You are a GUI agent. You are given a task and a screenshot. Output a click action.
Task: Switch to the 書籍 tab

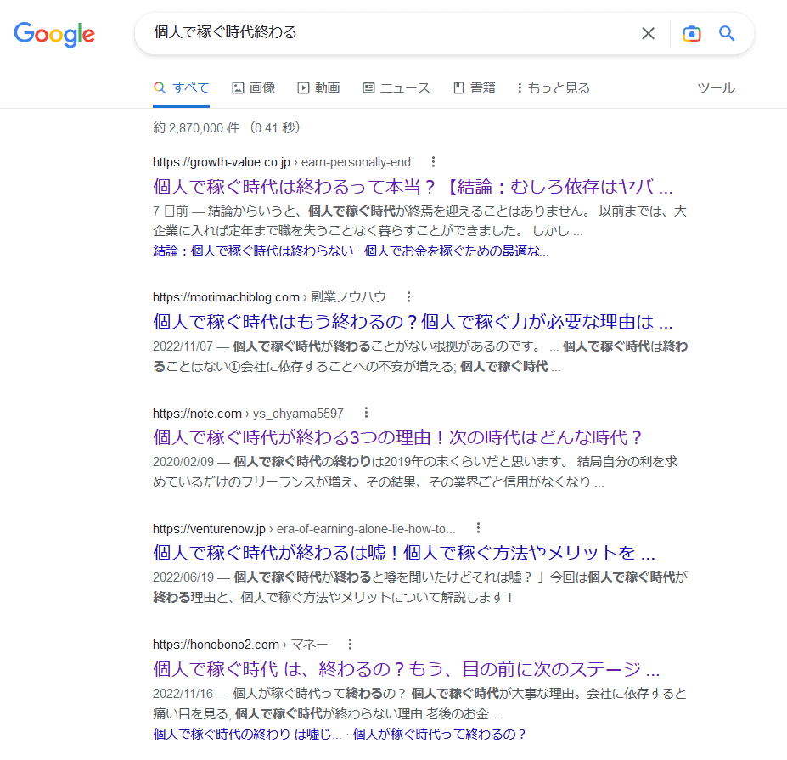click(x=475, y=88)
